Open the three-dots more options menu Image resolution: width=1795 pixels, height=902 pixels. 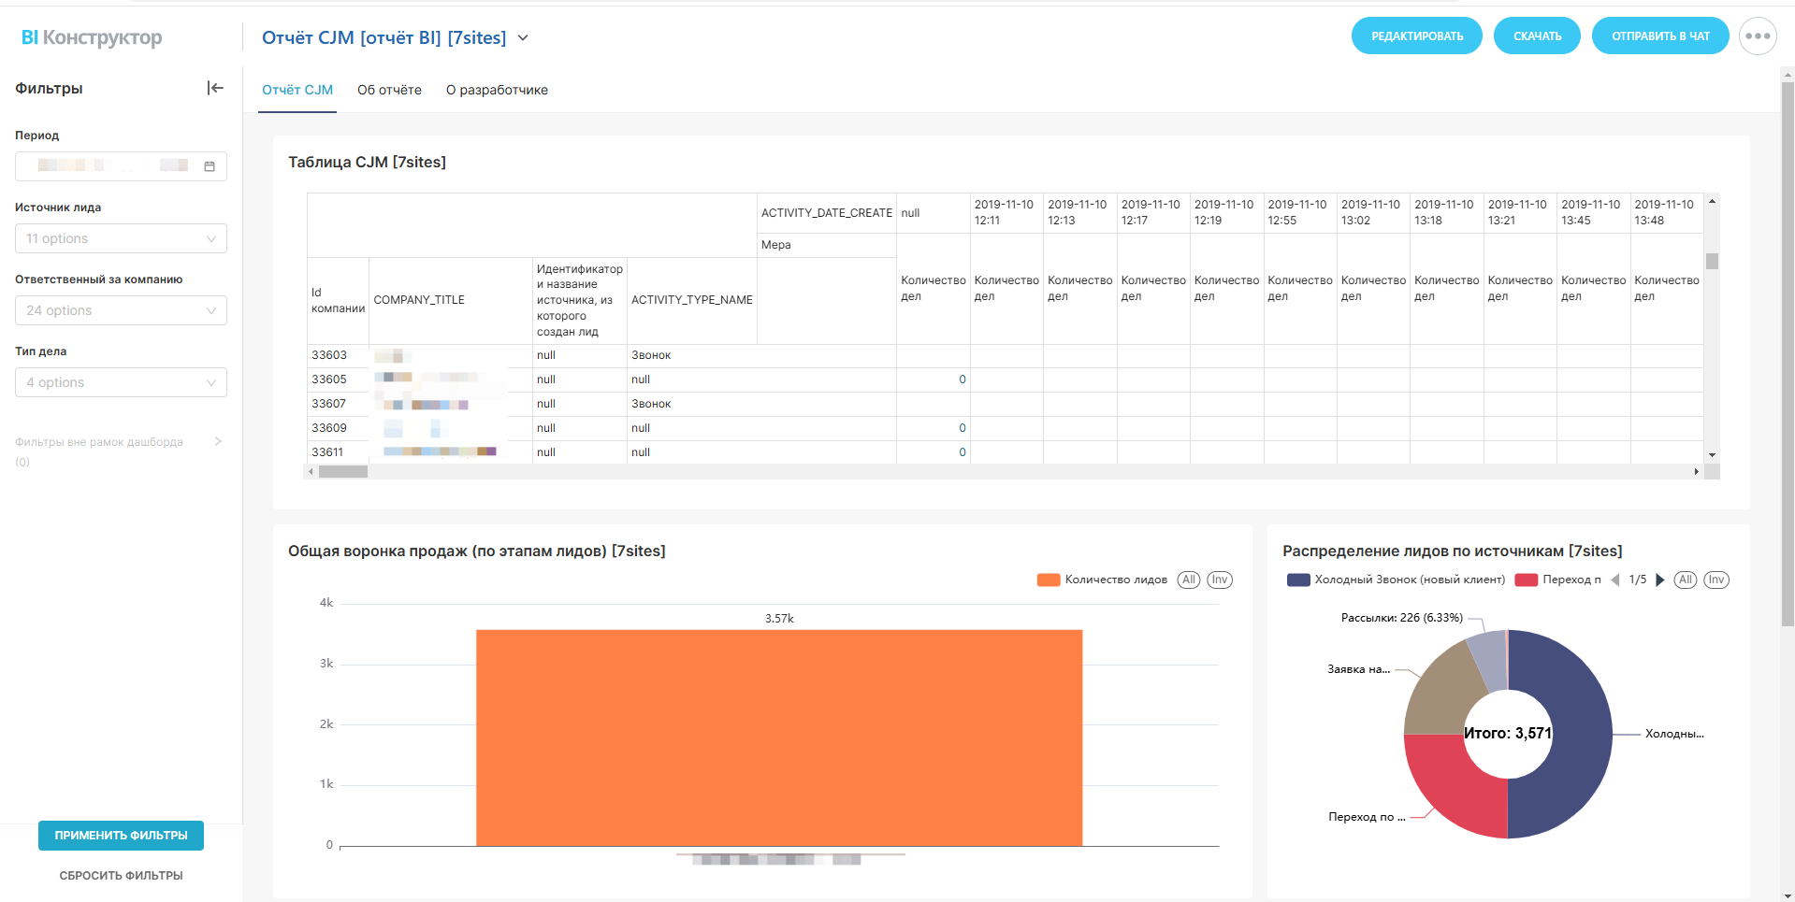(x=1757, y=36)
